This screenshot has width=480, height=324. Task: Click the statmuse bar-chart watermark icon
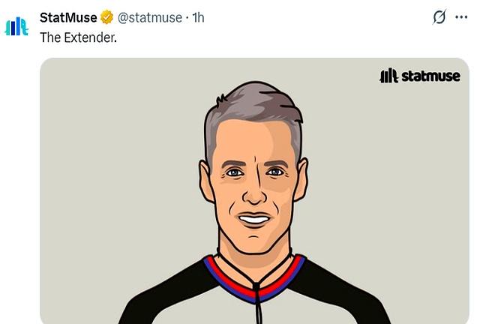point(388,76)
